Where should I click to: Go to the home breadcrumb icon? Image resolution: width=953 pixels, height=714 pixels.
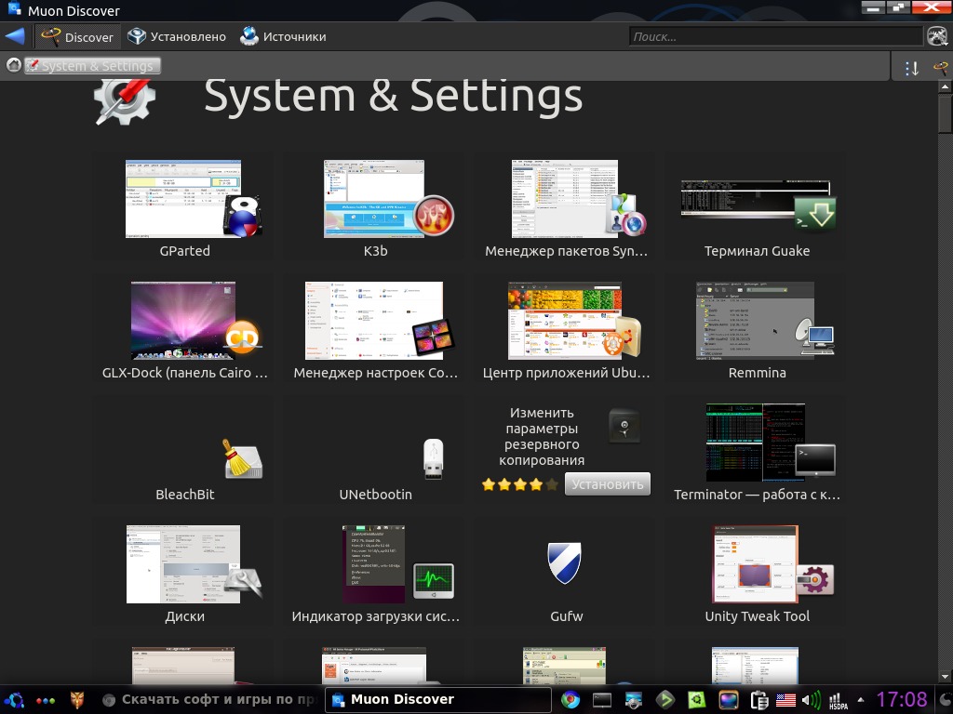[13, 65]
